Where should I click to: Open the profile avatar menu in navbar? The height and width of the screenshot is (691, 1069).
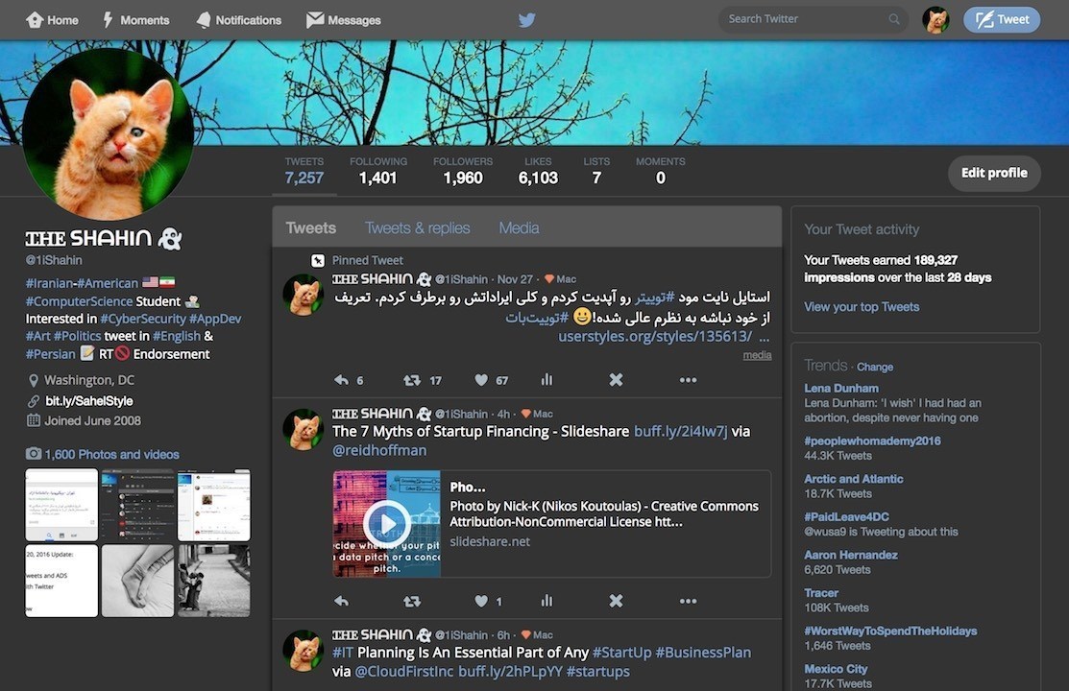coord(935,19)
